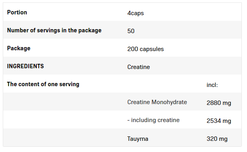
Task: Select the Tauyrna ingredient name
Action: (138, 139)
